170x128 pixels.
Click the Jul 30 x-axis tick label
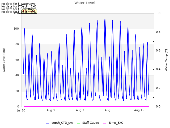(21, 110)
